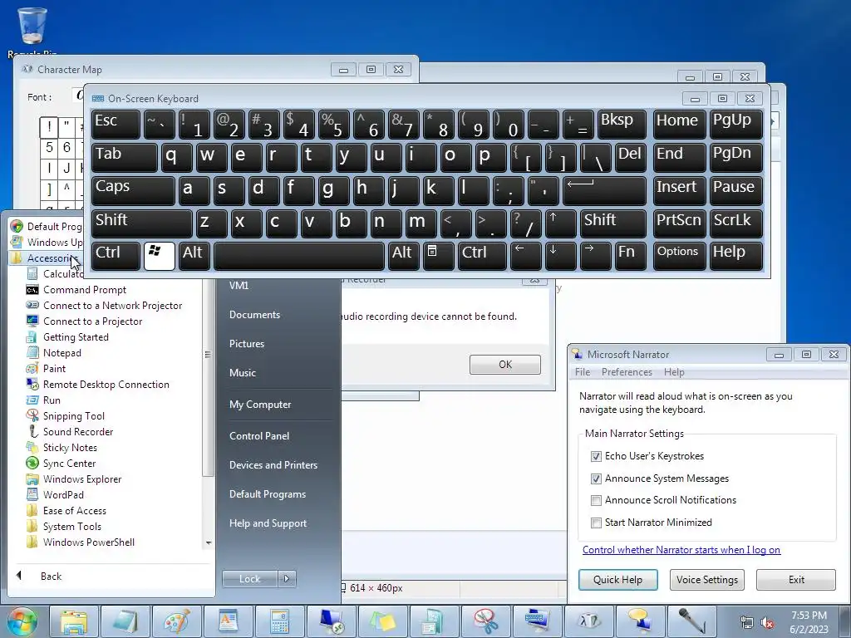Toggle the left Ctrl key
The height and width of the screenshot is (638, 851).
[116, 256]
